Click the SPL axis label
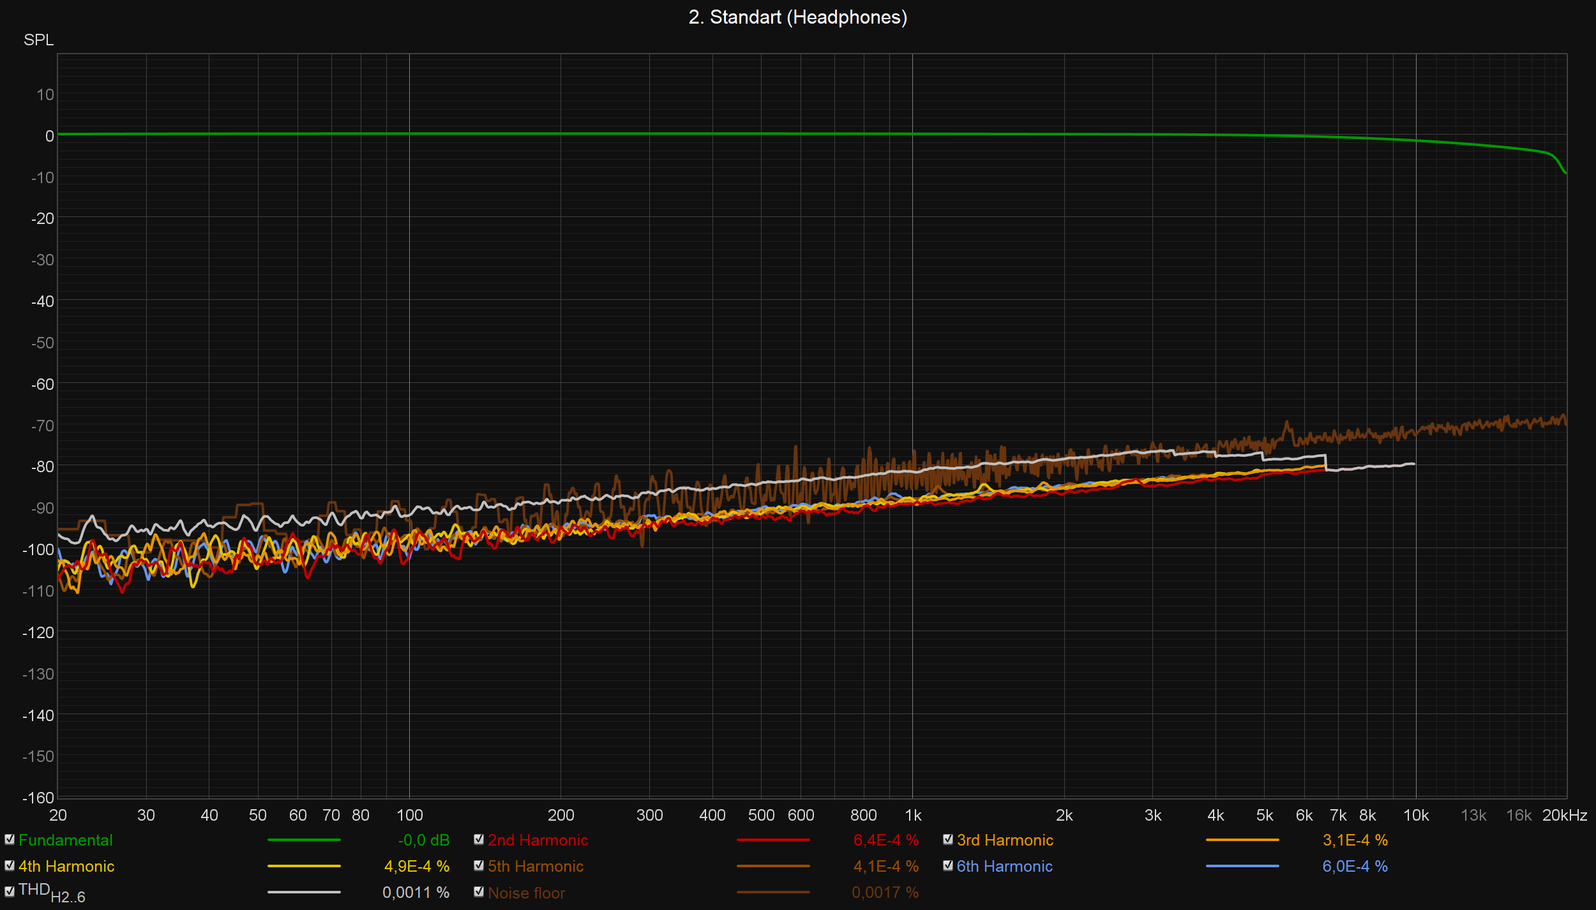 (x=38, y=40)
